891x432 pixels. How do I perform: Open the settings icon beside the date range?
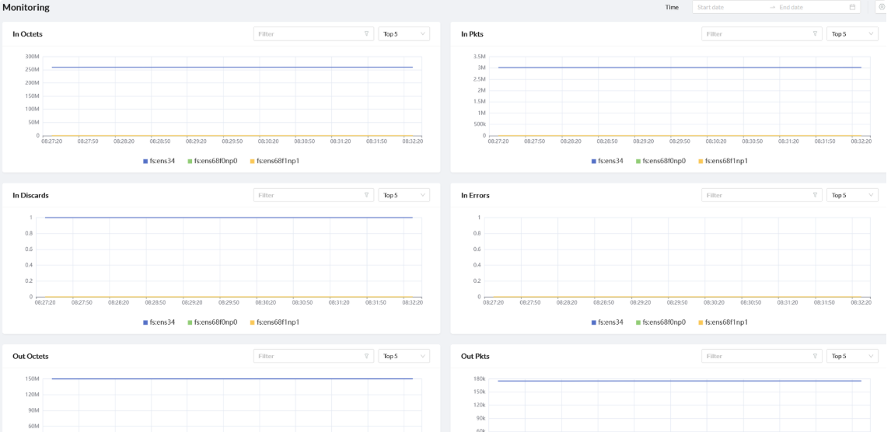pos(882,7)
